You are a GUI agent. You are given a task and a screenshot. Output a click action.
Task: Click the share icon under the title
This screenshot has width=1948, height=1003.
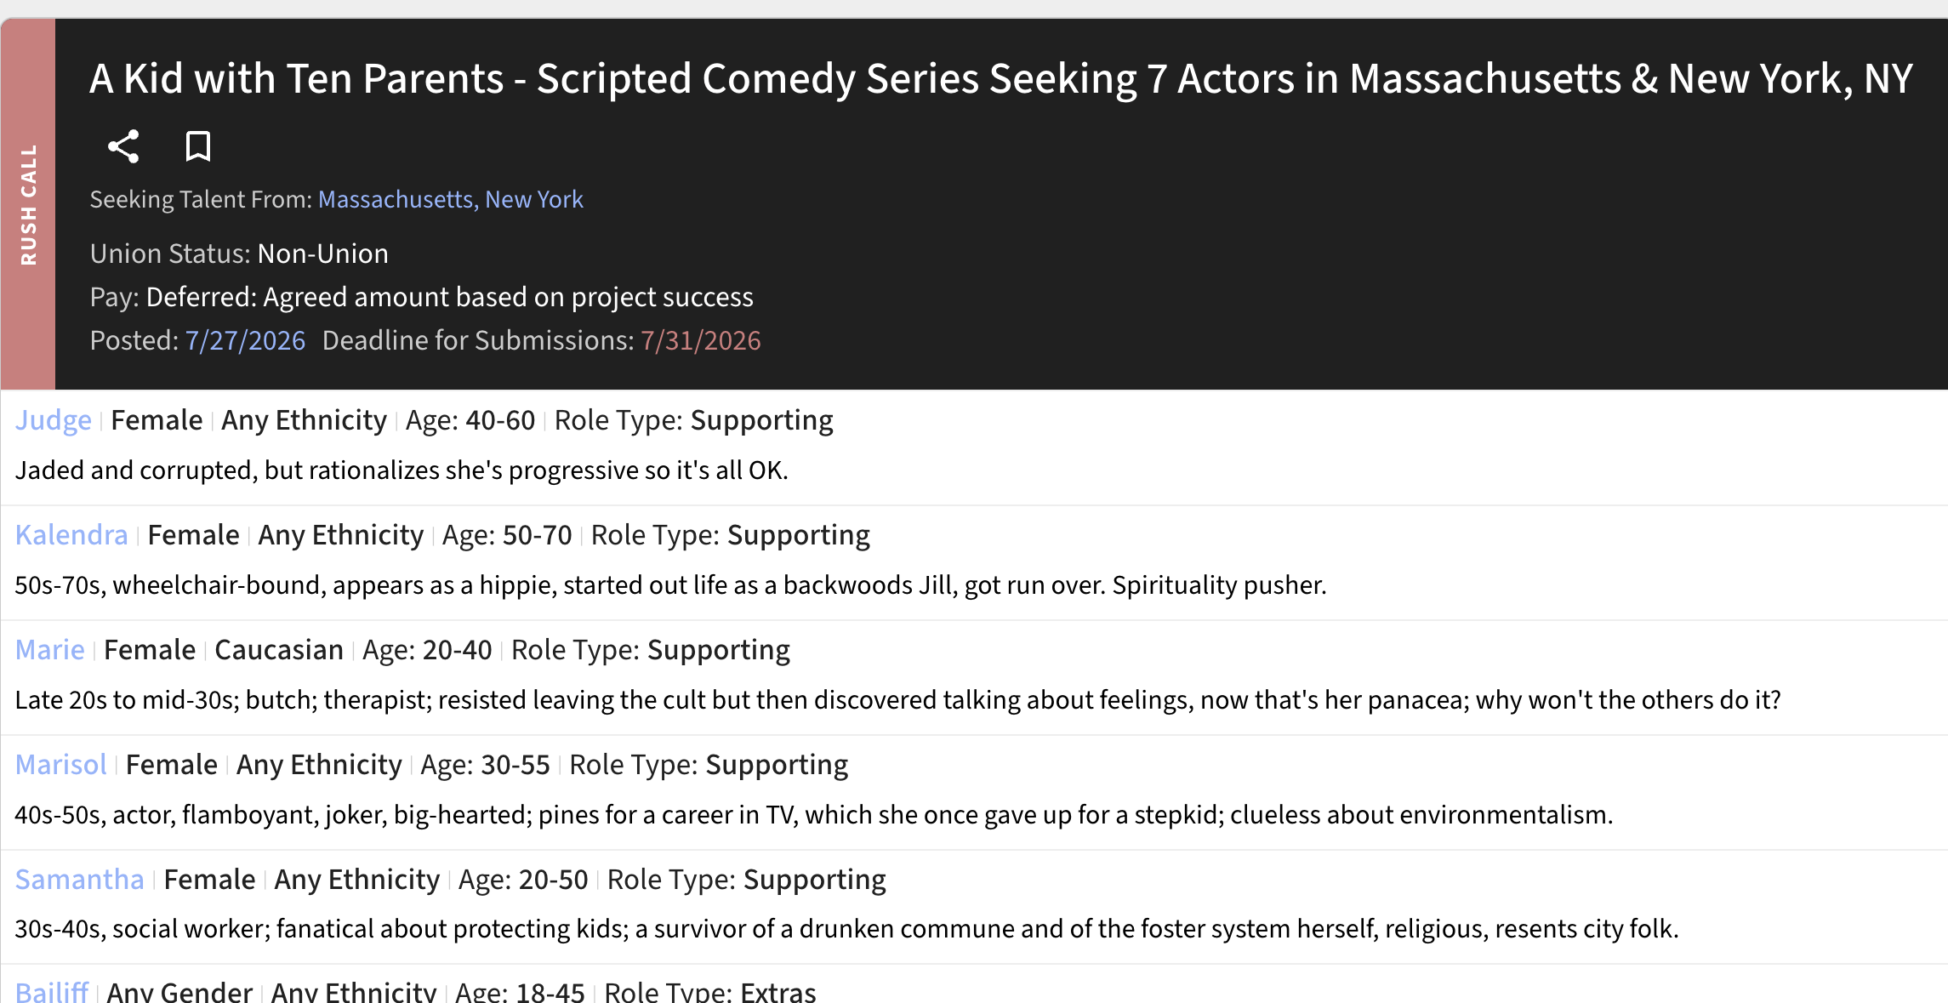point(123,146)
